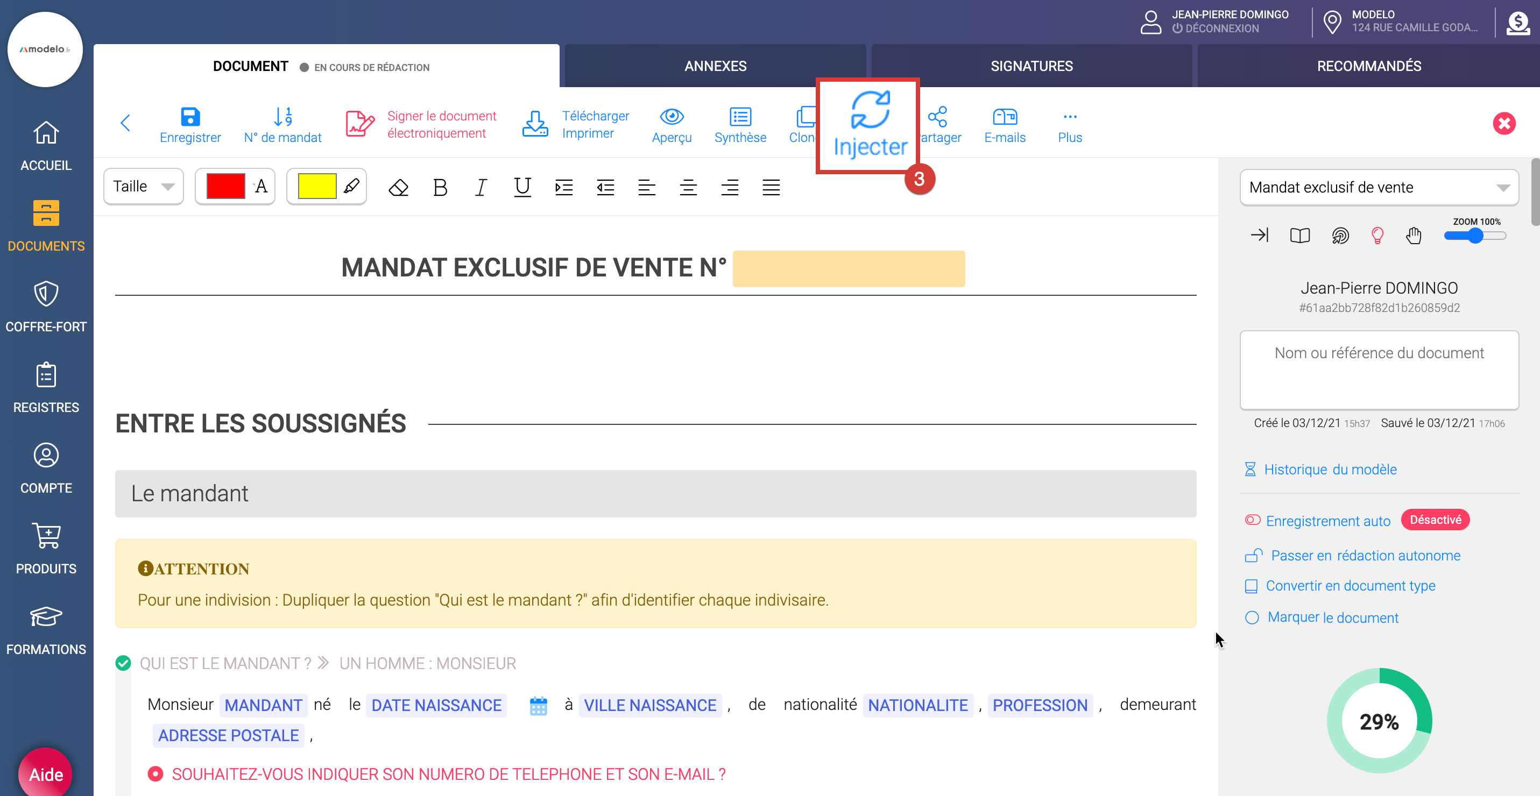Click the yellow highlight color swatch
The image size is (1540, 796).
[317, 187]
